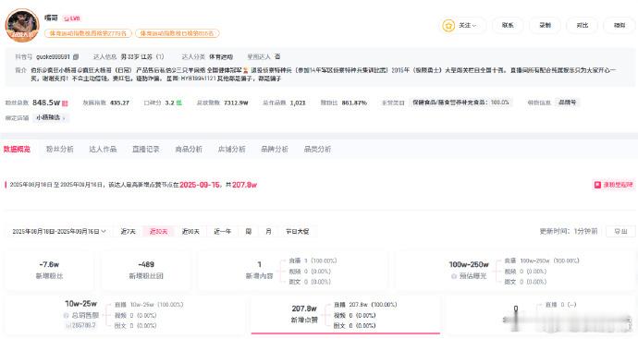Click the star icon beside 关注

click(x=448, y=26)
